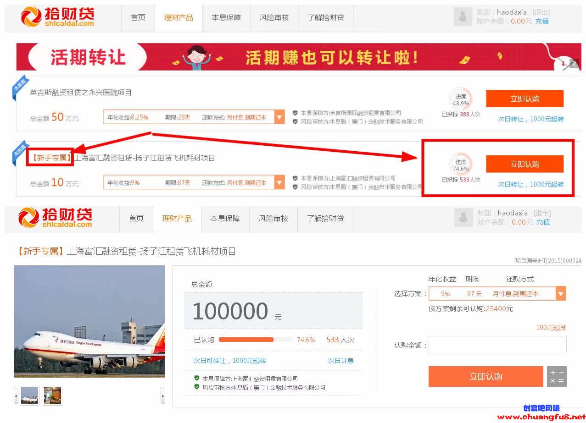Click the 48.9% progress circle
This screenshot has width=586, height=423.
point(461,99)
